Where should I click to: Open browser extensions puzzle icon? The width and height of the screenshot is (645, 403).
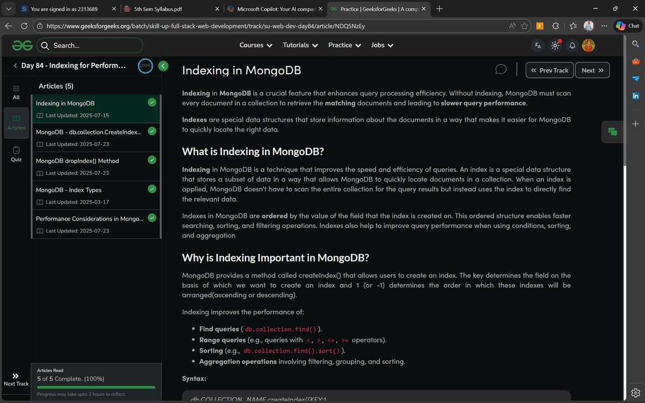click(556, 26)
